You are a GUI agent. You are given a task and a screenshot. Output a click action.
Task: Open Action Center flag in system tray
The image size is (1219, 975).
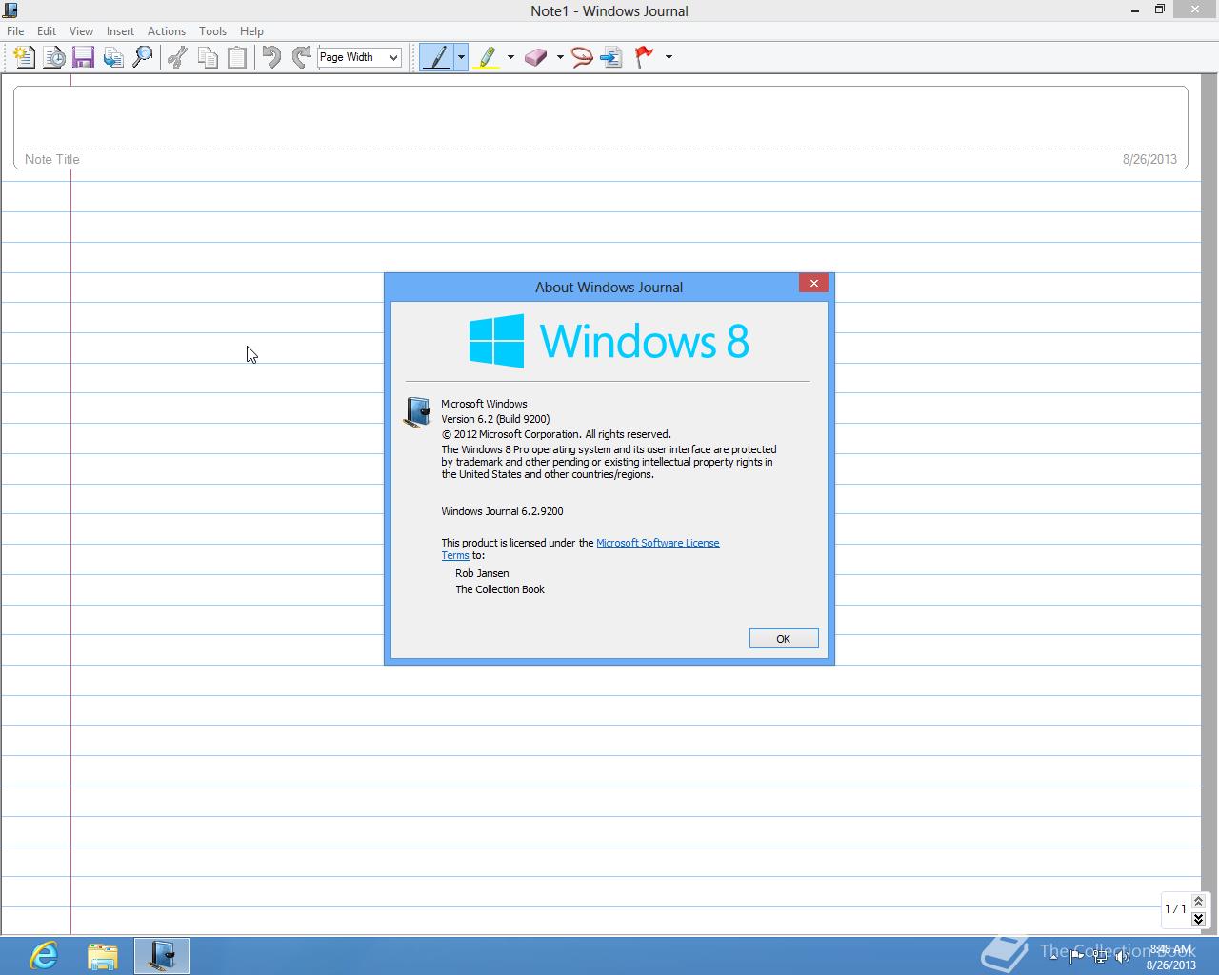[1076, 957]
